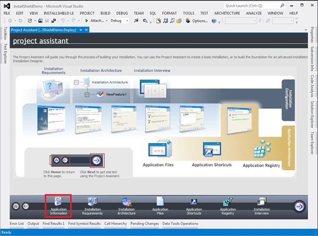Click the Installation Configuration vertical tab

pos(288,100)
